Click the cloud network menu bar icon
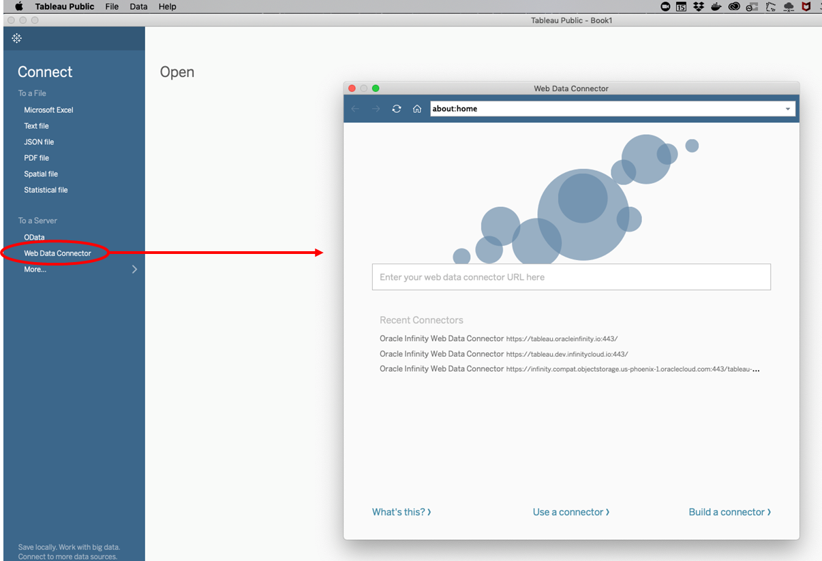This screenshot has width=822, height=561. point(789,6)
